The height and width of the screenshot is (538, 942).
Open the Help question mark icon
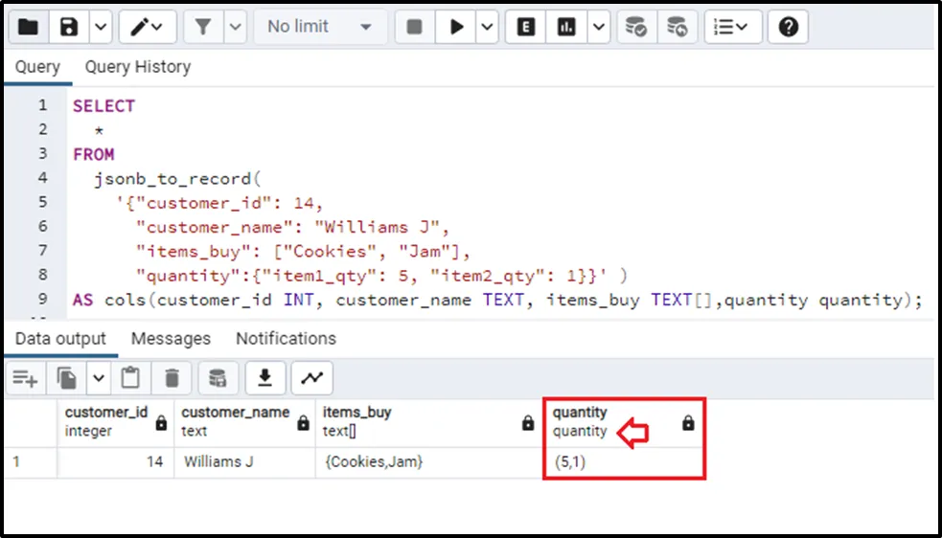point(788,27)
